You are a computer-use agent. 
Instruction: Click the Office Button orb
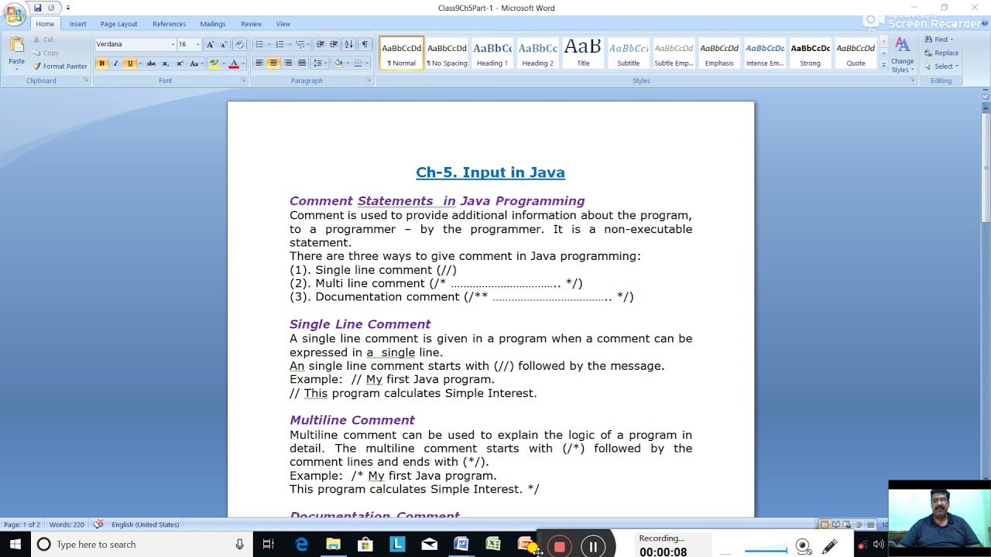[x=14, y=13]
